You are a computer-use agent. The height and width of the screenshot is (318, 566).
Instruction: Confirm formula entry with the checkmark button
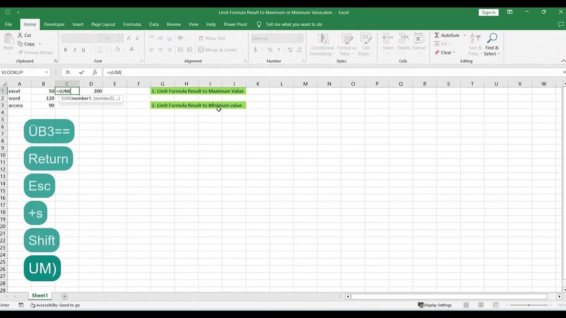81,72
